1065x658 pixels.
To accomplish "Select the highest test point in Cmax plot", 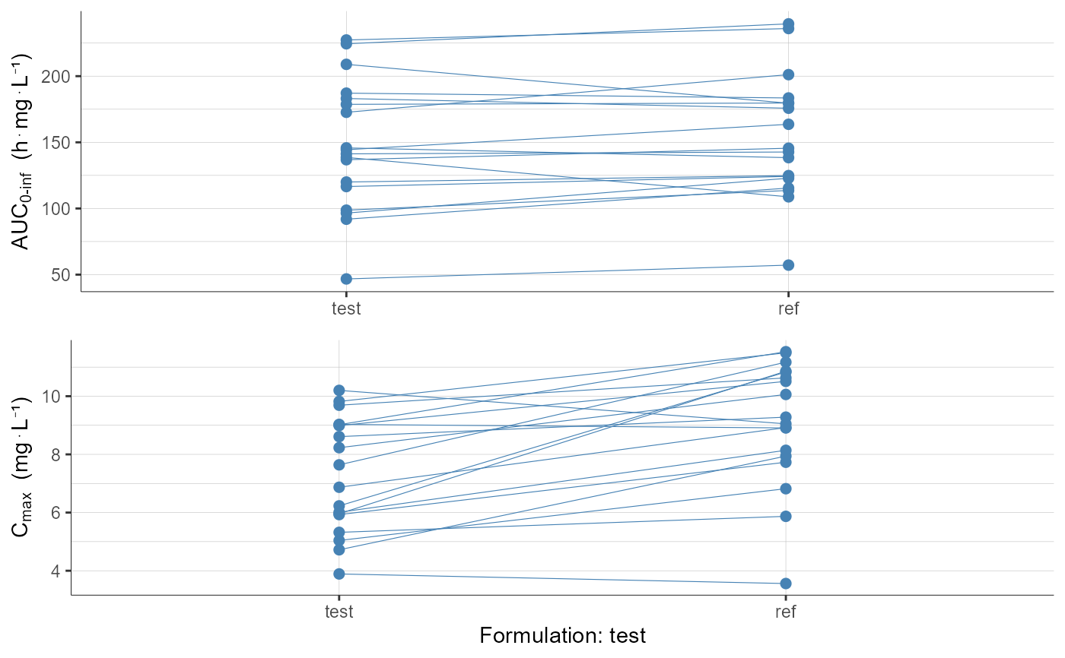I will pos(339,391).
